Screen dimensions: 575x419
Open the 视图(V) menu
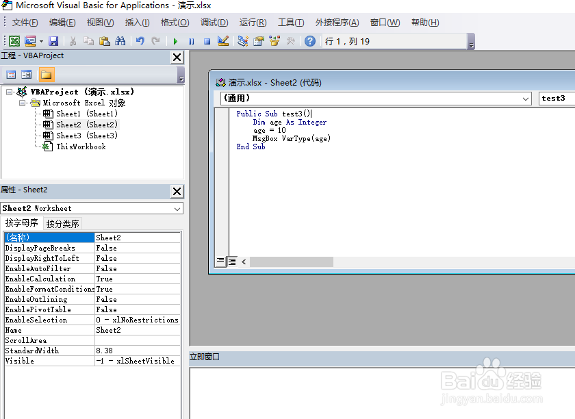[x=100, y=23]
